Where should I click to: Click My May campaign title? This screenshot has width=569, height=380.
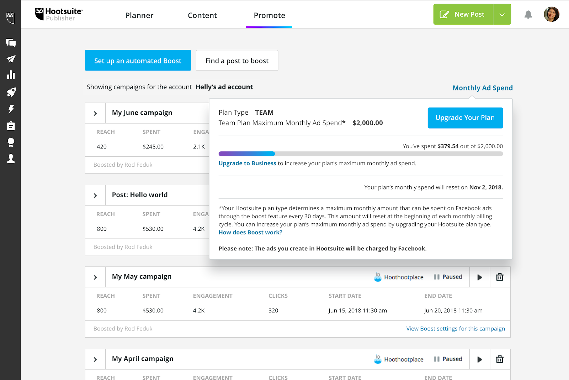[x=142, y=276]
